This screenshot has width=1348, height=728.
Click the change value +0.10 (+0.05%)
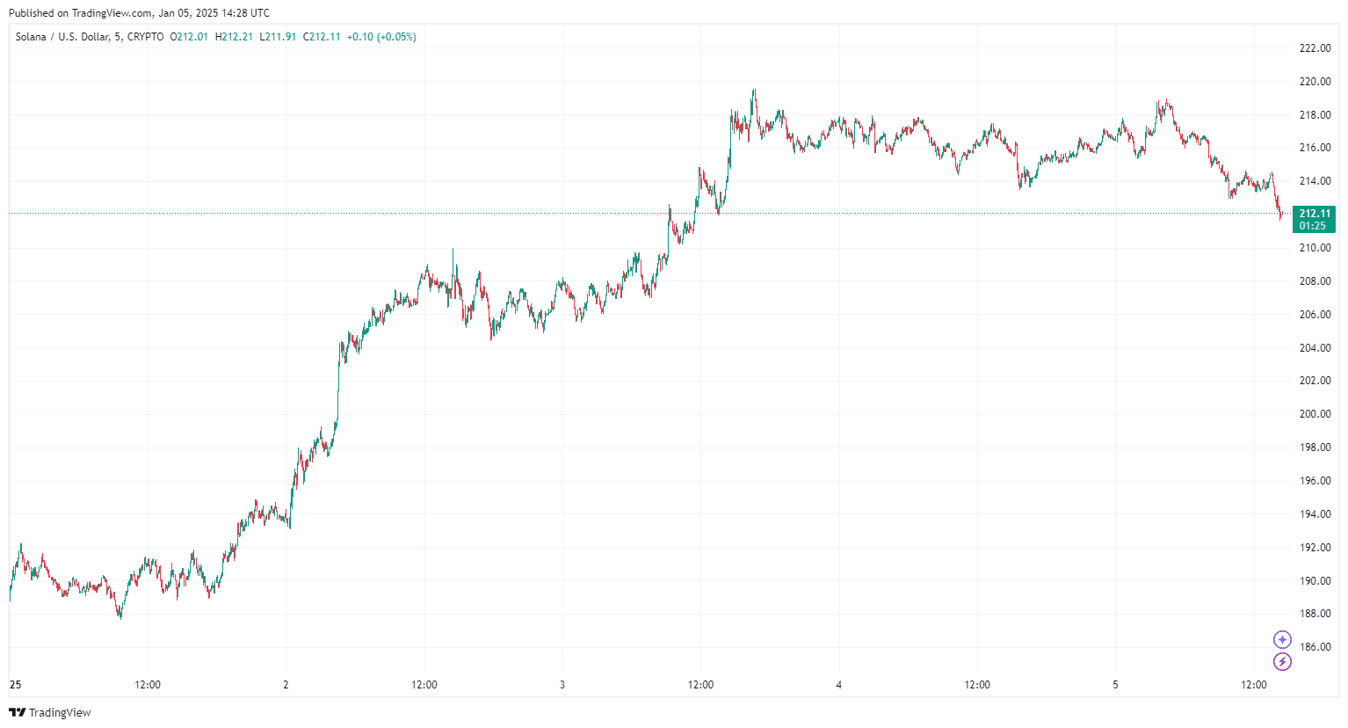(381, 37)
